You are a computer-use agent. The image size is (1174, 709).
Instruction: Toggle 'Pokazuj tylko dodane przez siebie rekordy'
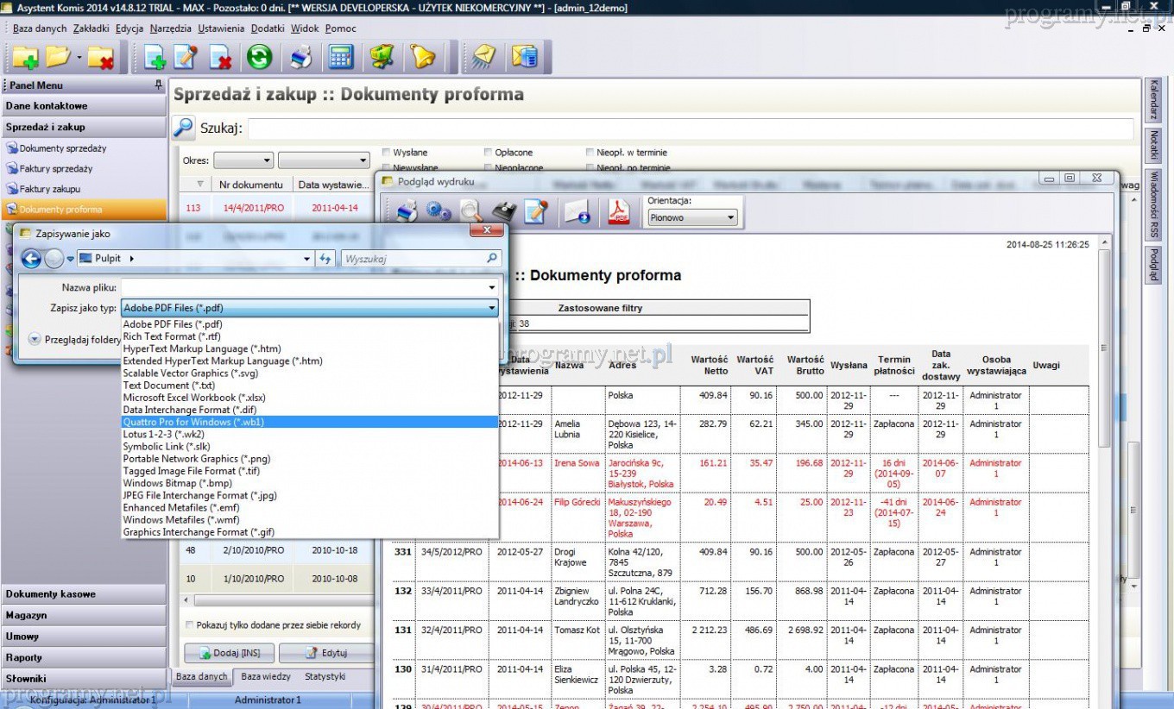[190, 624]
